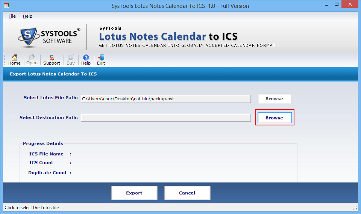Click the Help question mark toolbar icon

pyautogui.click(x=86, y=60)
